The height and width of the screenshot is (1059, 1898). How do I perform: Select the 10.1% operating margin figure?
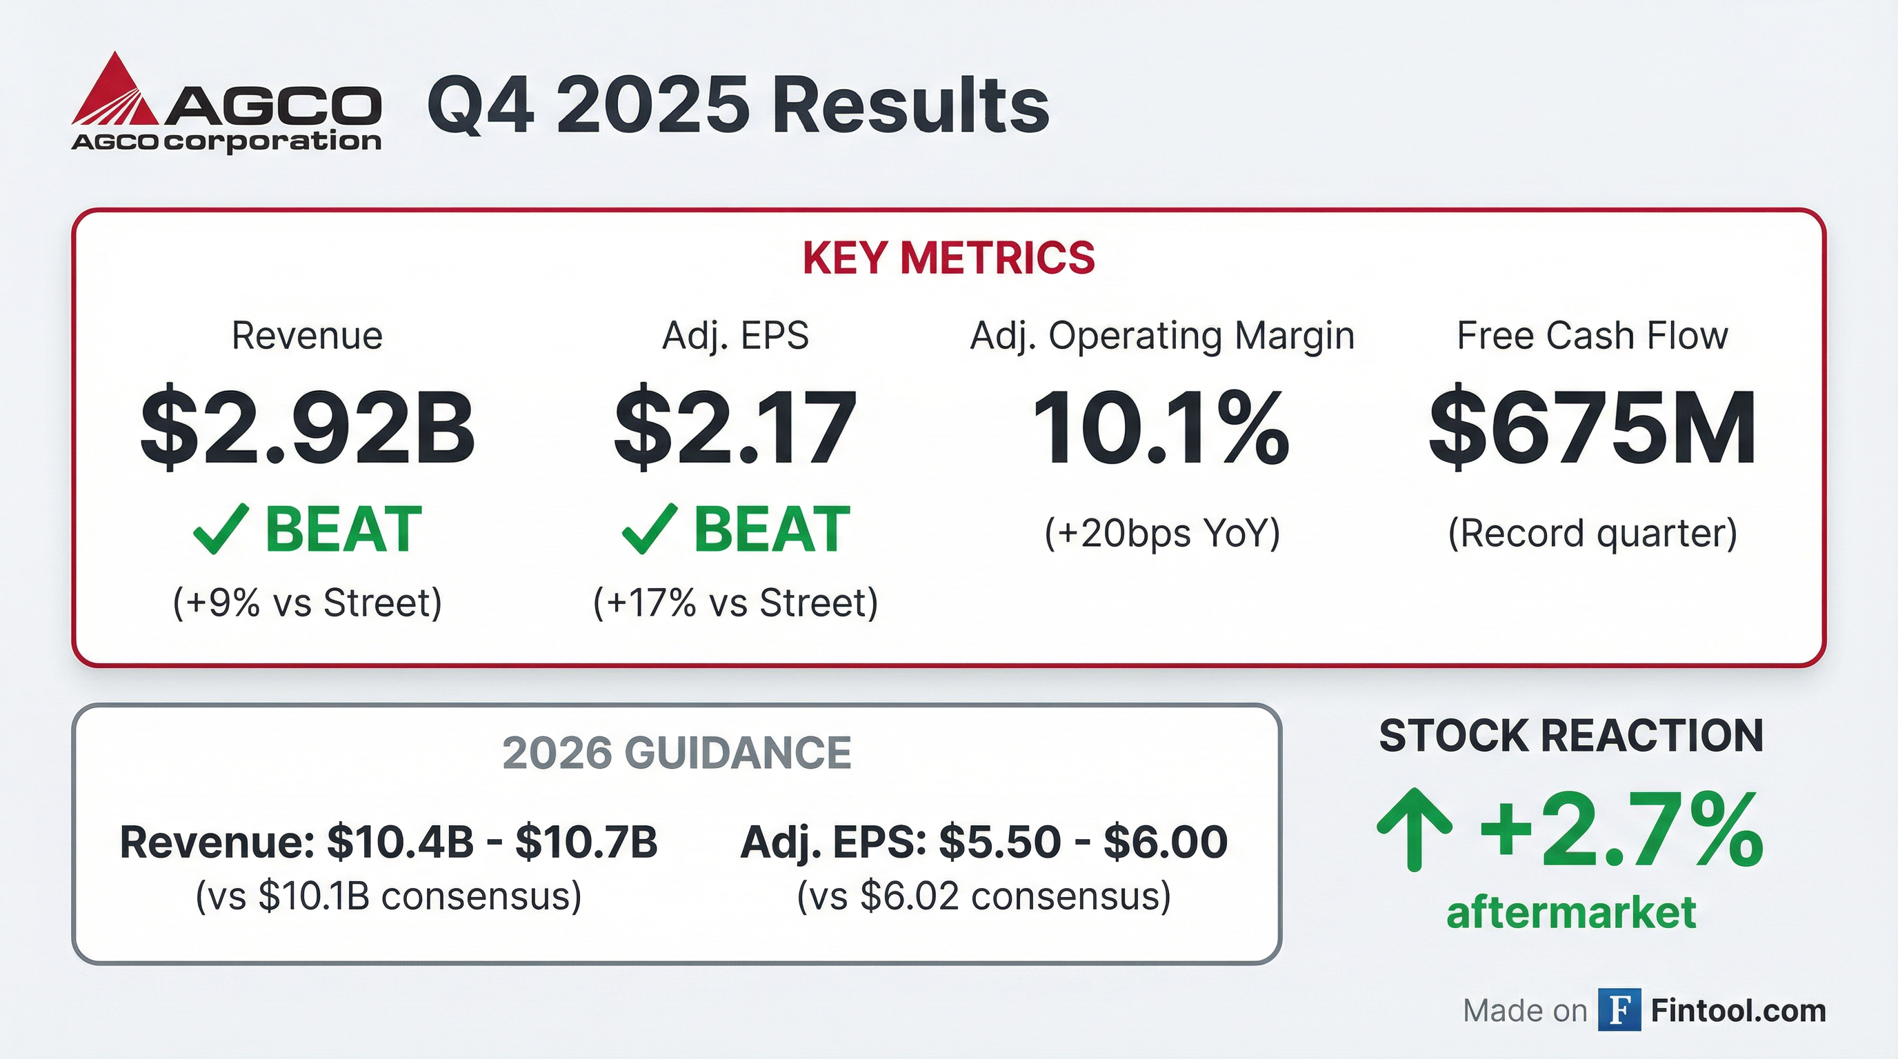coord(1161,428)
